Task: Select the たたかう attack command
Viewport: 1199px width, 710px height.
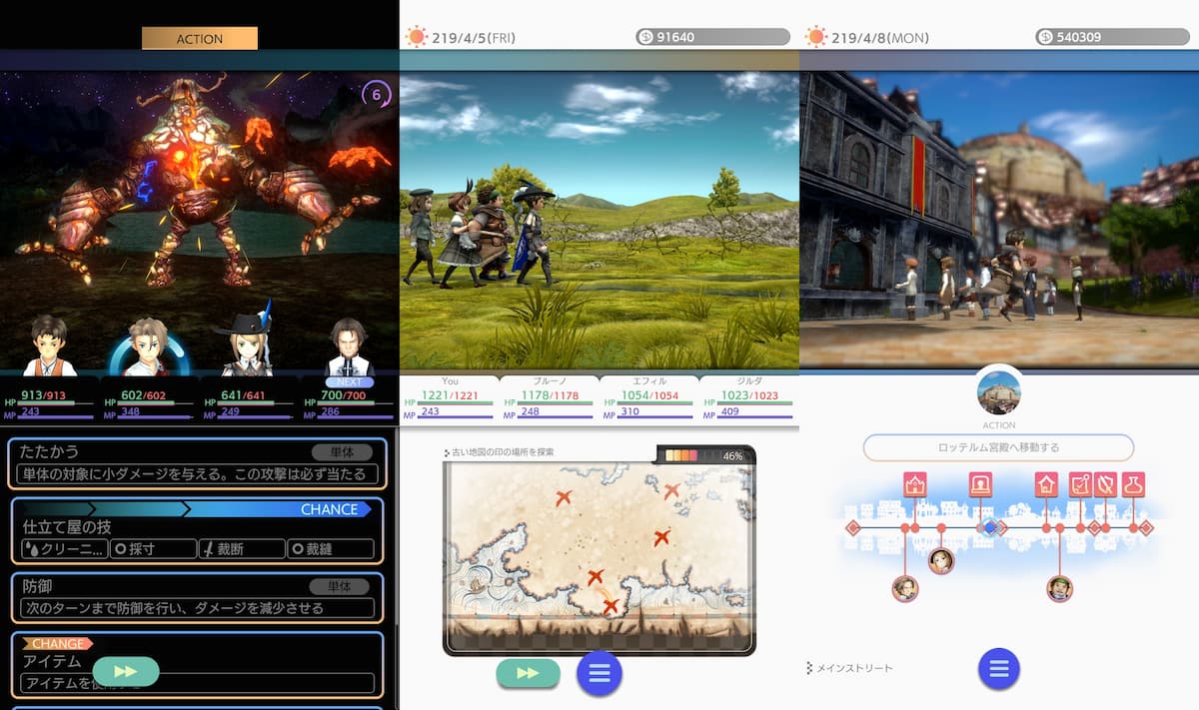Action: (x=196, y=463)
